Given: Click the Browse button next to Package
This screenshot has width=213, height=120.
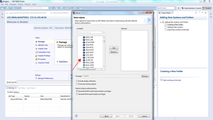Looking at the screenshot, I should pos(145,76).
